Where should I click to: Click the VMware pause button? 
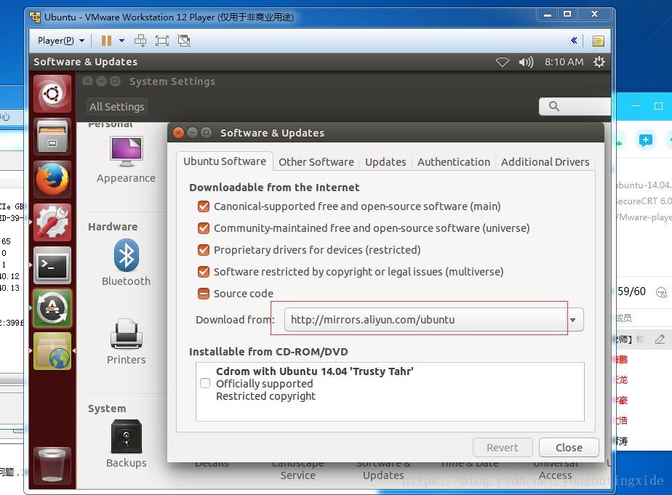tap(106, 41)
